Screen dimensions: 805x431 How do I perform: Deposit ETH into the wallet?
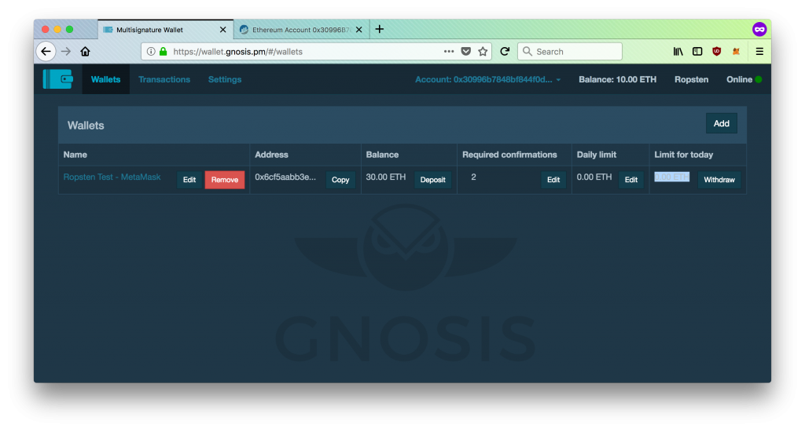(x=433, y=180)
